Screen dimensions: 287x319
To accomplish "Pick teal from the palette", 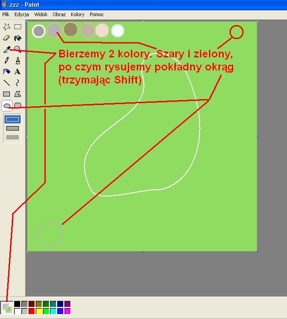I will (53, 304).
